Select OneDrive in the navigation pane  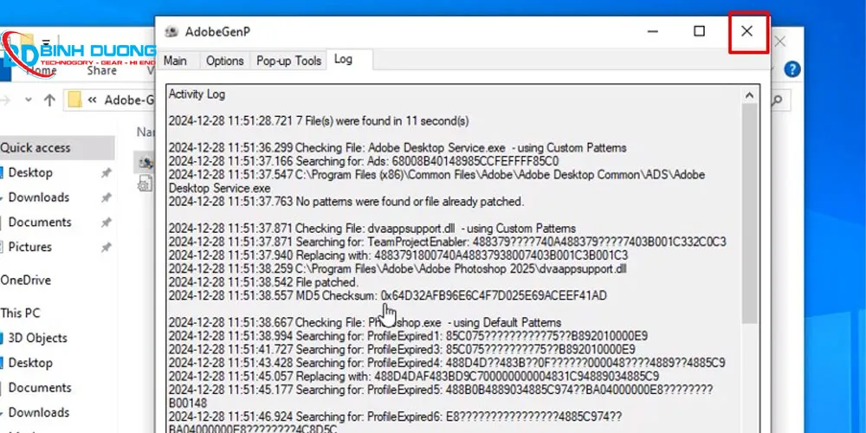[25, 280]
